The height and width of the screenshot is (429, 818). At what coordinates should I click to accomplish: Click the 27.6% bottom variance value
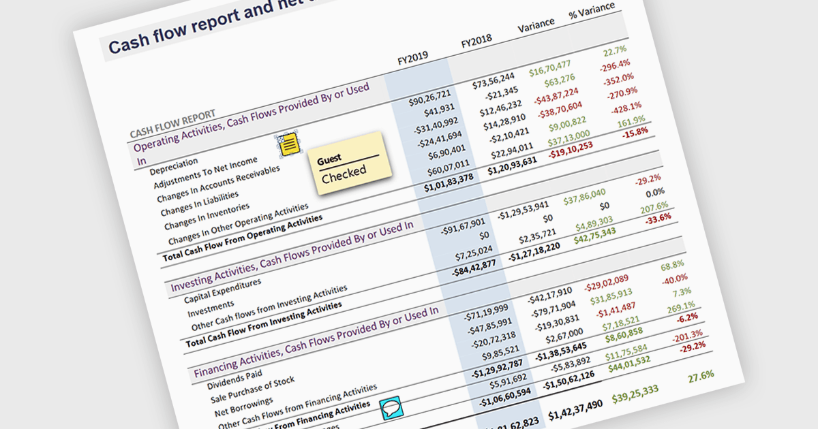click(701, 375)
